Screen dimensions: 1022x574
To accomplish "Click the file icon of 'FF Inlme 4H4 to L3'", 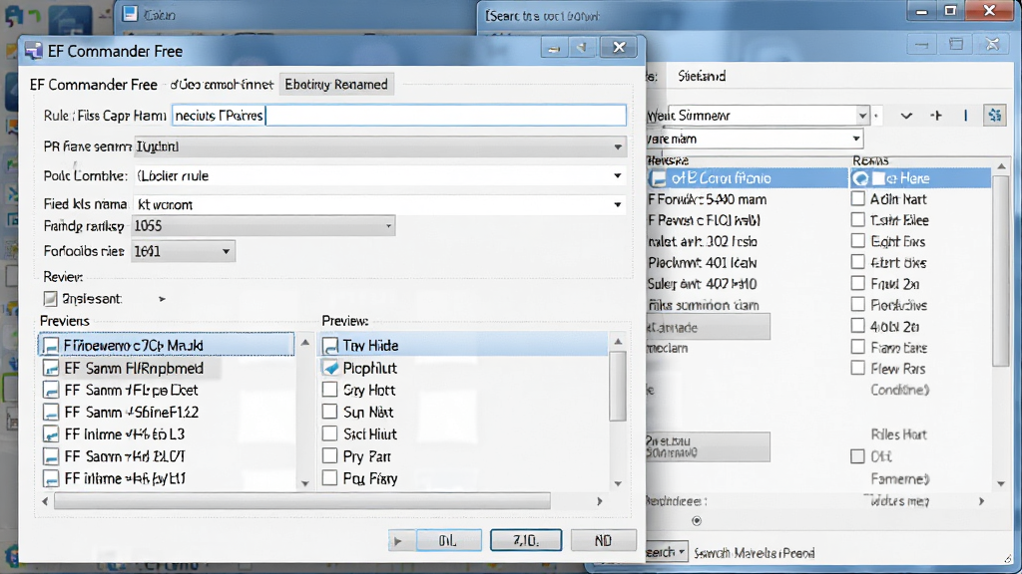I will 51,434.
